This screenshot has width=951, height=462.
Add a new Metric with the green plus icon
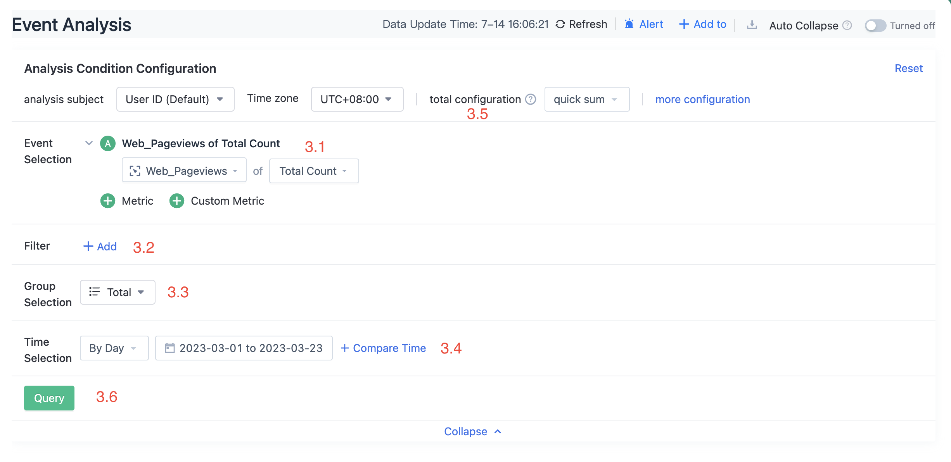pyautogui.click(x=107, y=201)
